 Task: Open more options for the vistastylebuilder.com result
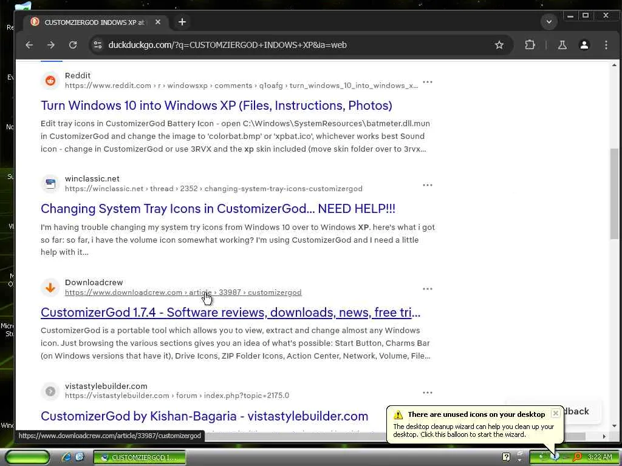tap(428, 393)
